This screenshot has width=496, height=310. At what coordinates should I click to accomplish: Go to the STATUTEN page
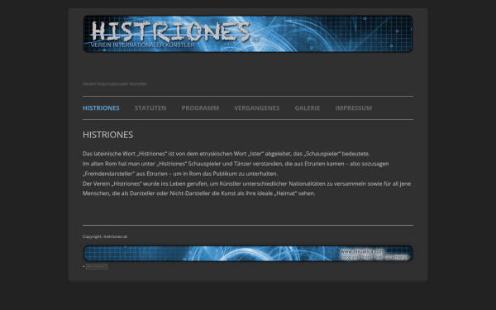(x=150, y=107)
